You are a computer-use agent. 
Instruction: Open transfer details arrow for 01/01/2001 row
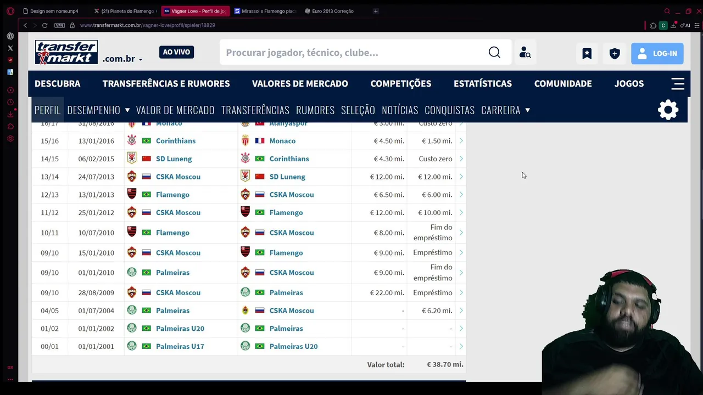click(x=461, y=346)
